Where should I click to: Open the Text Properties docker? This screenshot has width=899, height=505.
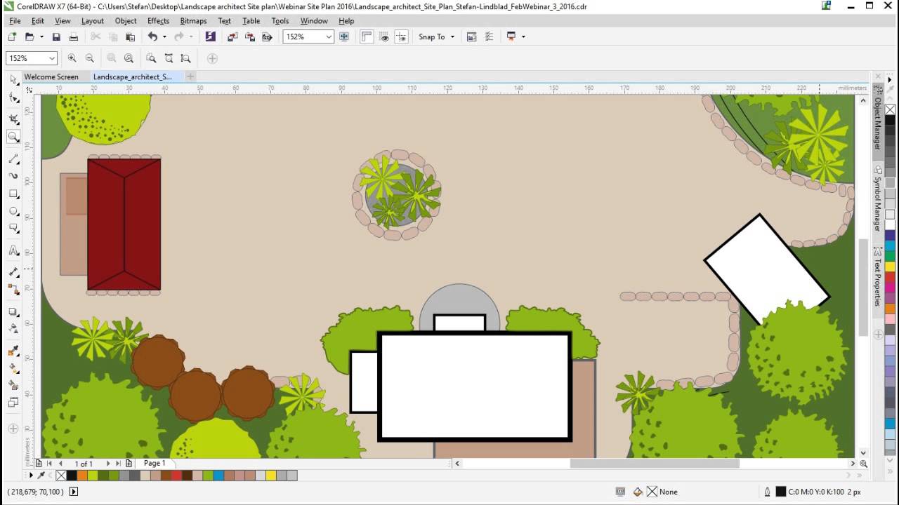(878, 281)
